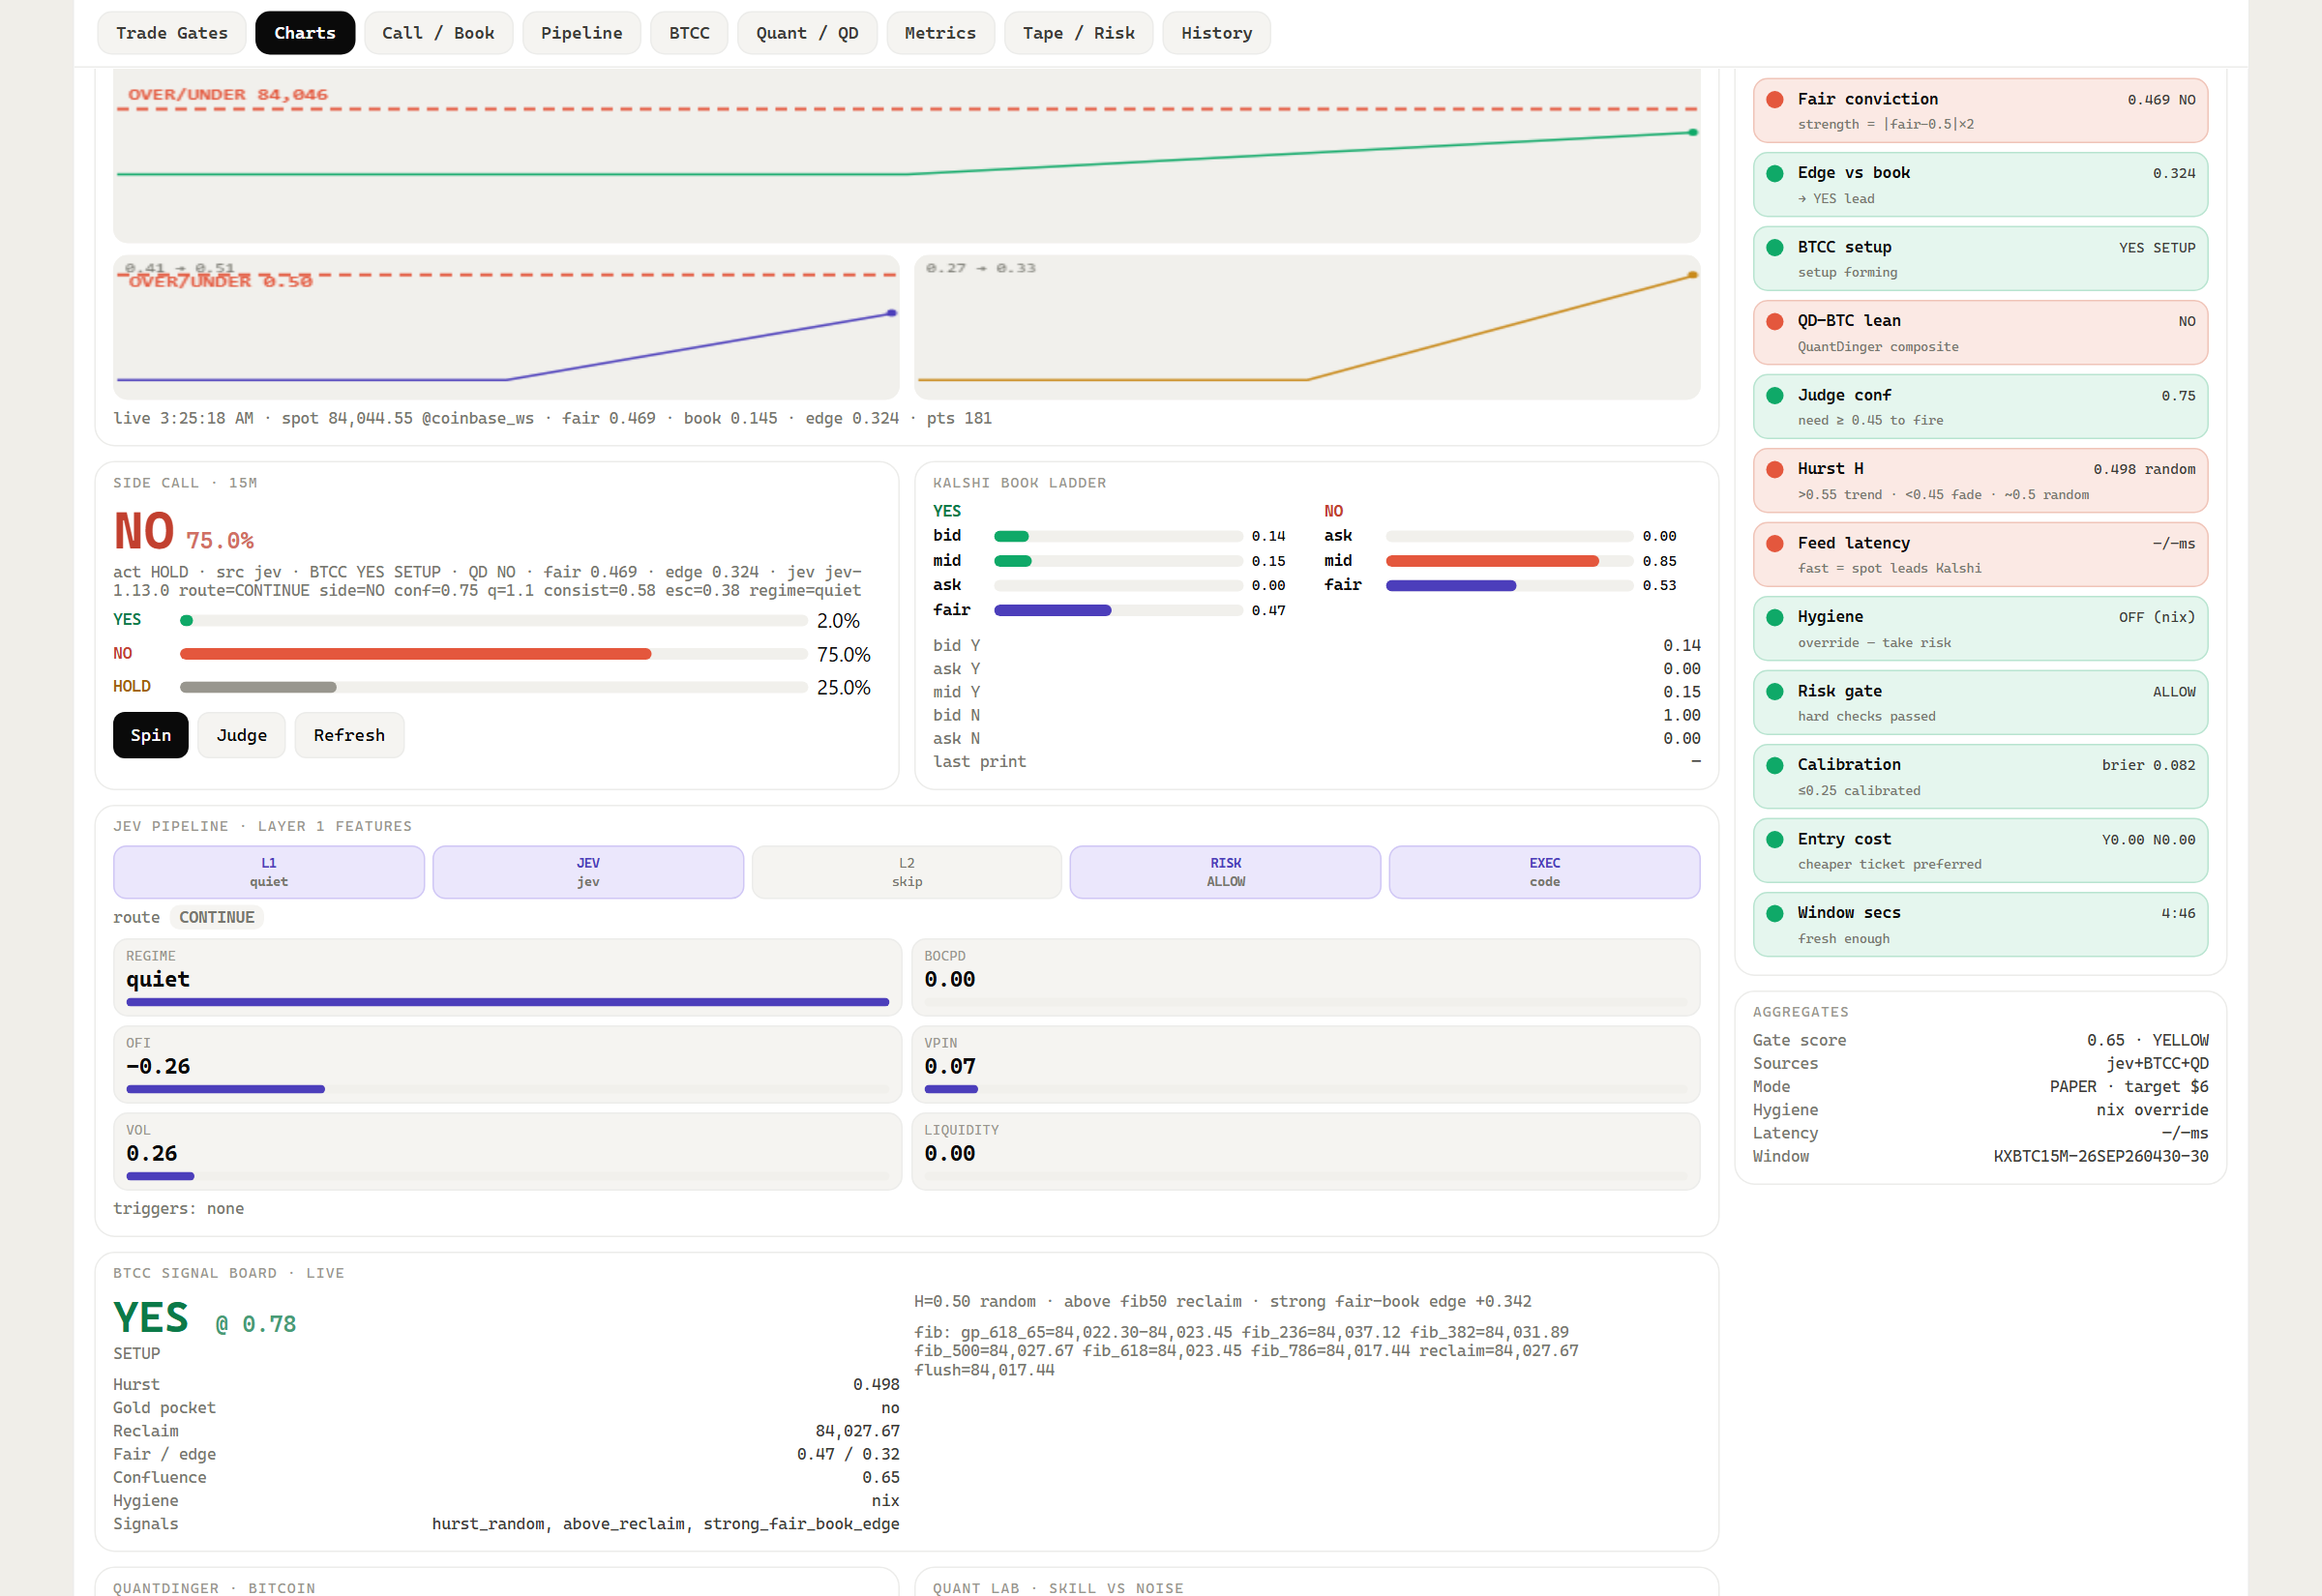Click the Spin button
This screenshot has width=2322, height=1596.
coord(151,735)
